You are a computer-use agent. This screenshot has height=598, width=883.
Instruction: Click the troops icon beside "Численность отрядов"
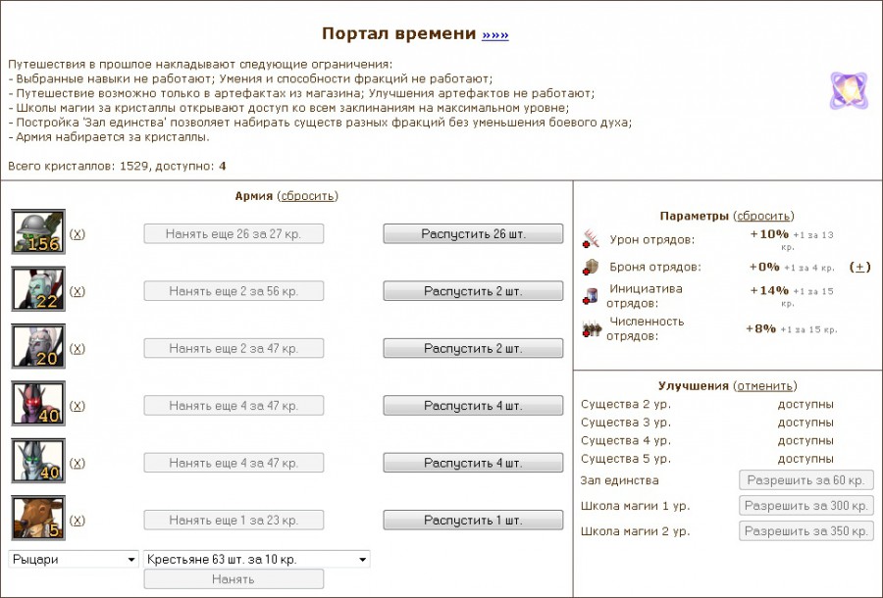[592, 328]
